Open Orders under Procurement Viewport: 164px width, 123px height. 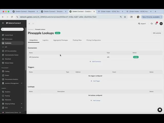pyautogui.click(x=7, y=75)
